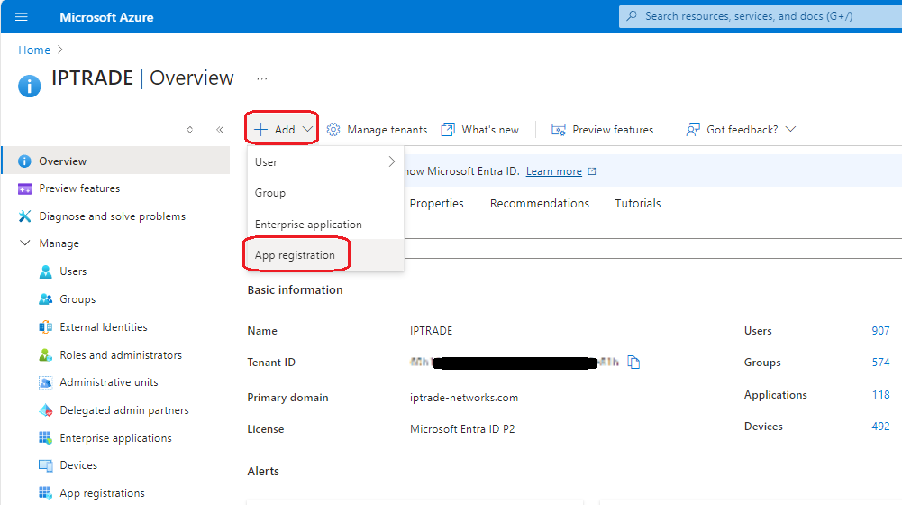
Task: Switch to the Properties tab
Action: coord(437,203)
